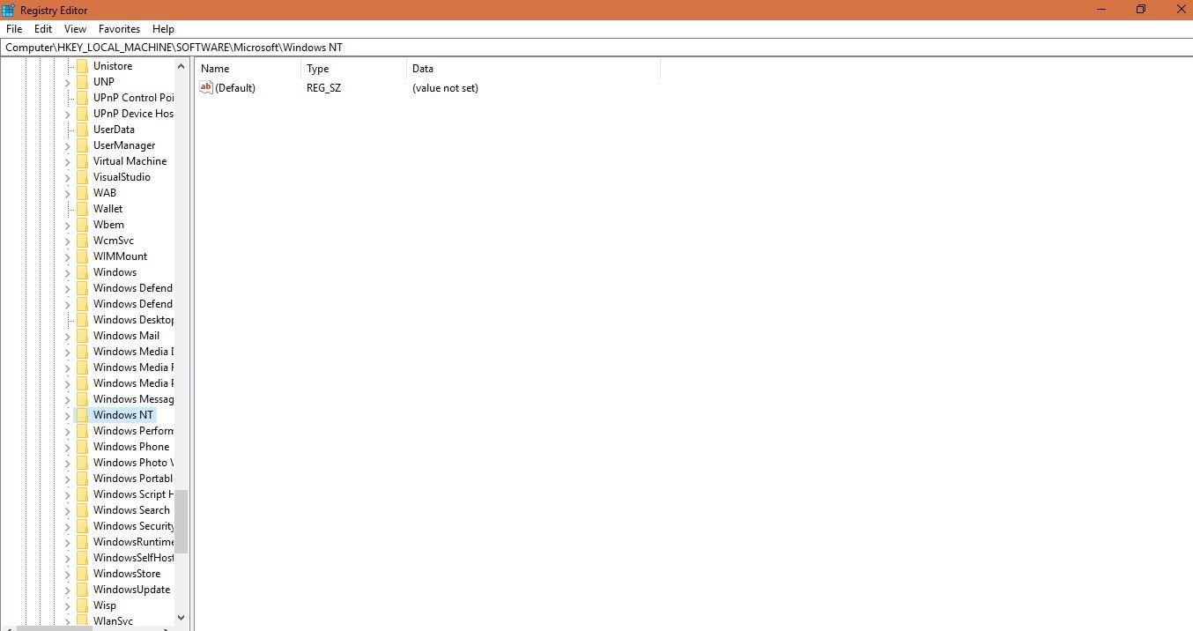Click the (value not set) data cell
Viewport: 1193px width, 631px height.
click(445, 88)
